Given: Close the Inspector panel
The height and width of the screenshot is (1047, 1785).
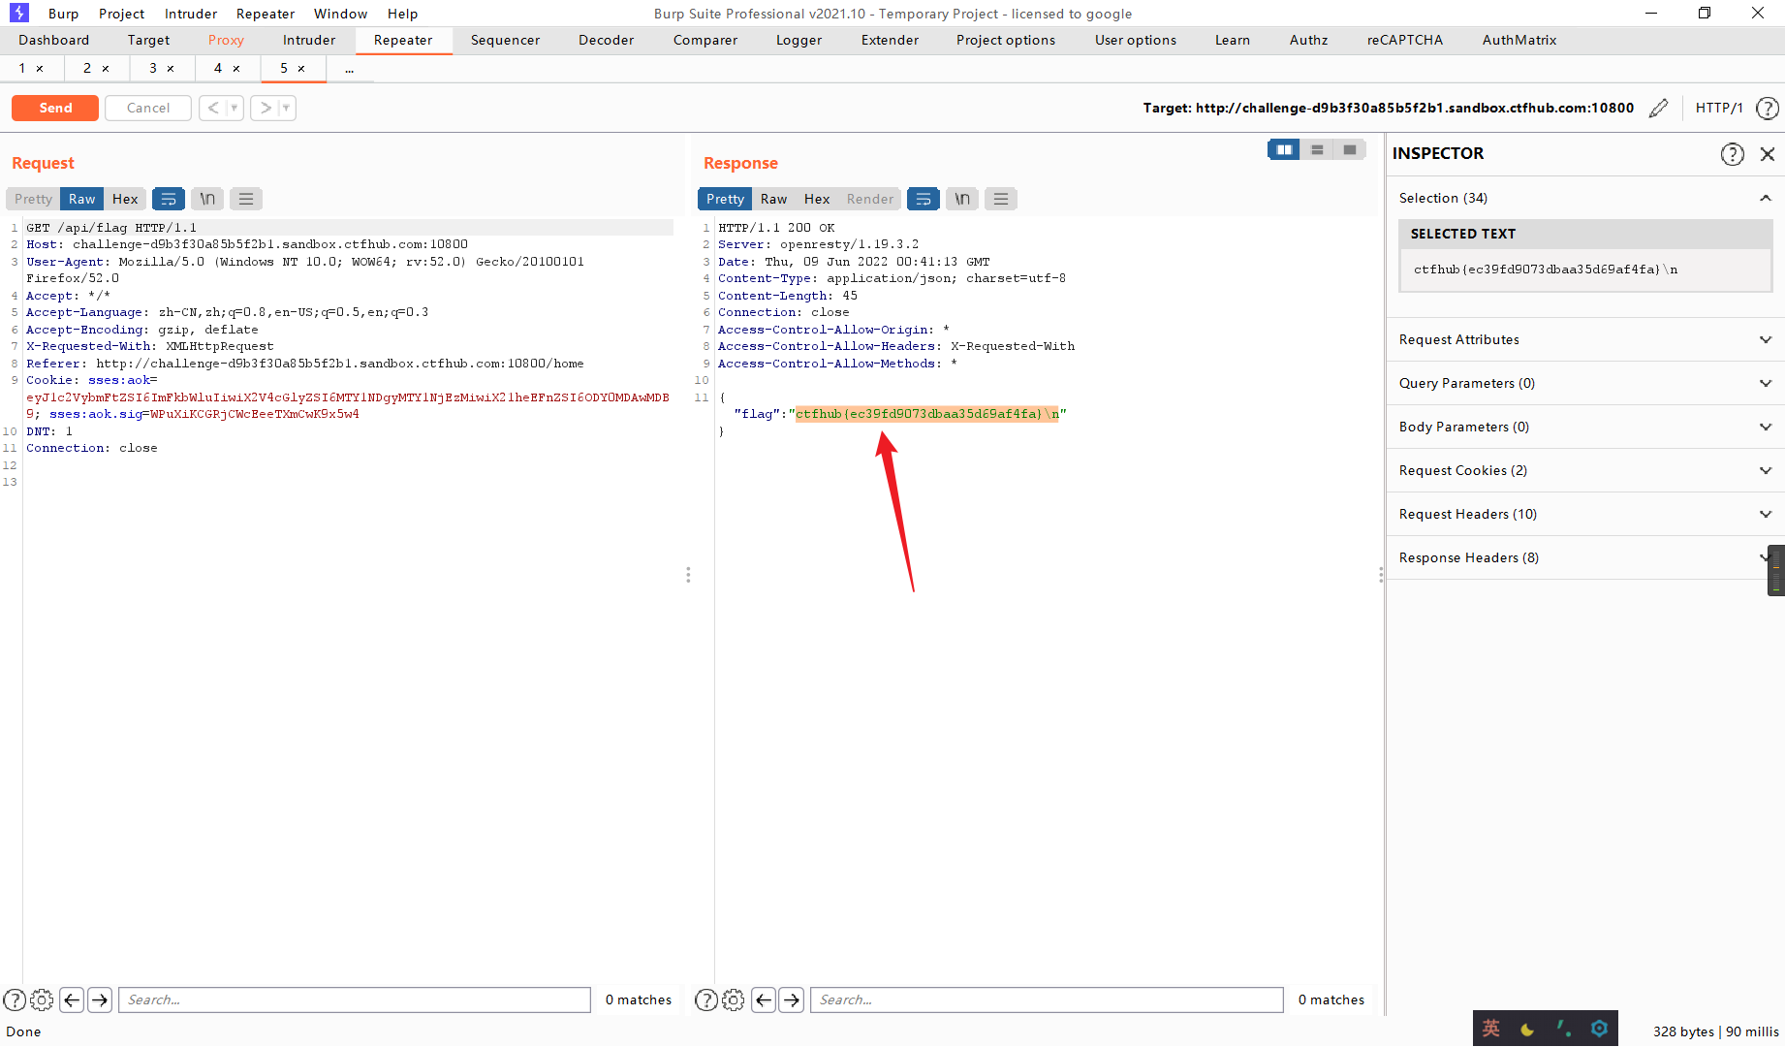Looking at the screenshot, I should click(x=1768, y=154).
